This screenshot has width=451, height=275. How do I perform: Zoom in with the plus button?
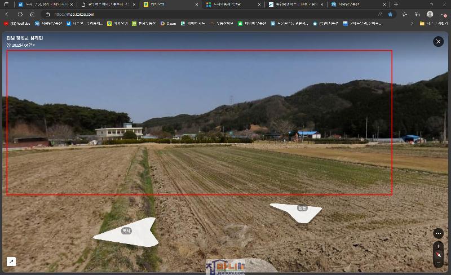438,246
